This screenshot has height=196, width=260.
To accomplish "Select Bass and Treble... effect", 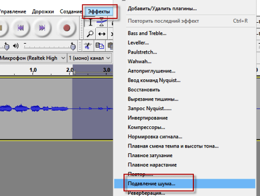I will coord(147,33).
